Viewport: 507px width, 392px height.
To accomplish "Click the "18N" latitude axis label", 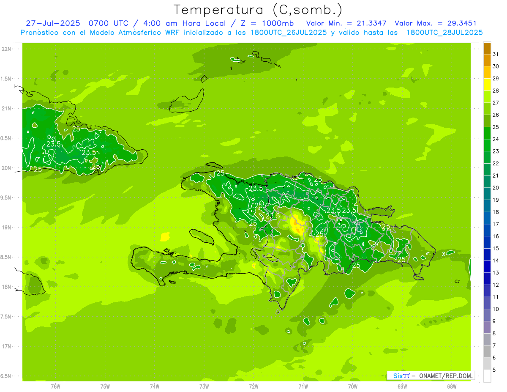I will 6,287.
